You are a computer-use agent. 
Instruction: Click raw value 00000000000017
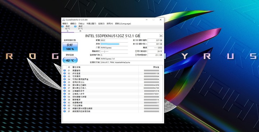point(151,103)
